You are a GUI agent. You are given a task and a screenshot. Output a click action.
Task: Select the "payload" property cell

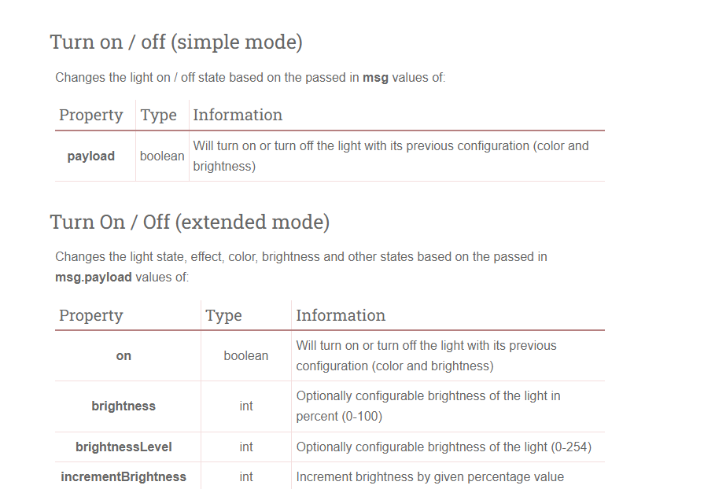point(91,156)
